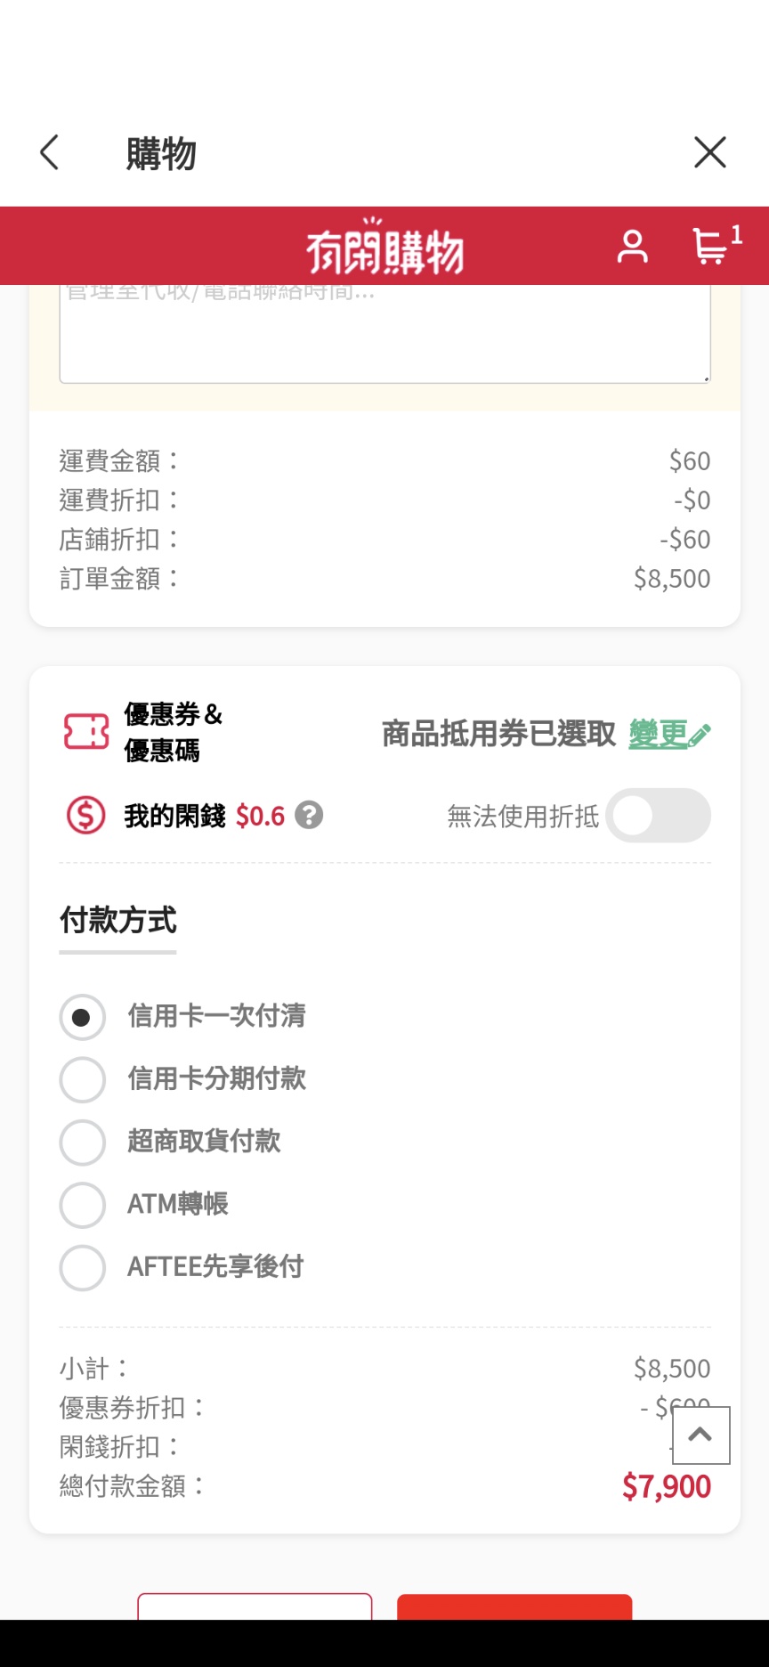Click the order note text area
The image size is (769, 1667).
tap(384, 338)
